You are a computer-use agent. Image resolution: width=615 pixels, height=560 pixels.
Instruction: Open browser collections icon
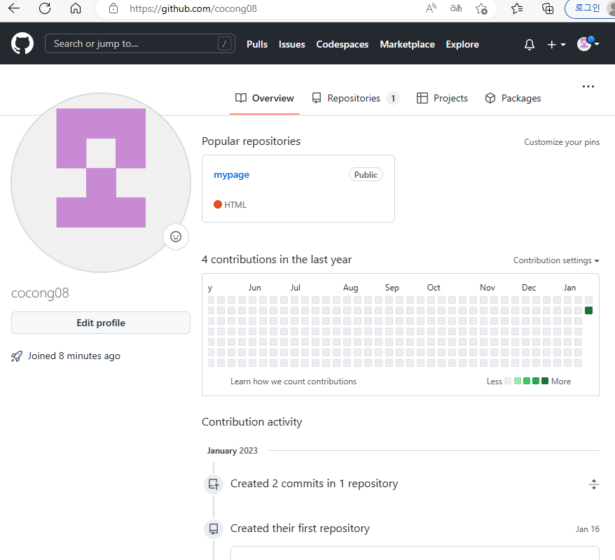click(x=548, y=8)
